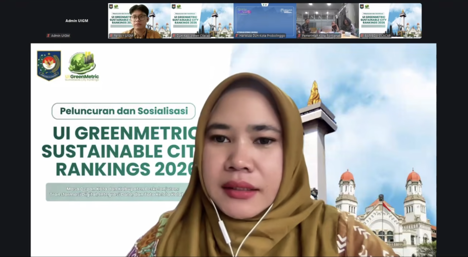Click the UI GreenMetric logo in main video
The height and width of the screenshot is (257, 468).
82,66
